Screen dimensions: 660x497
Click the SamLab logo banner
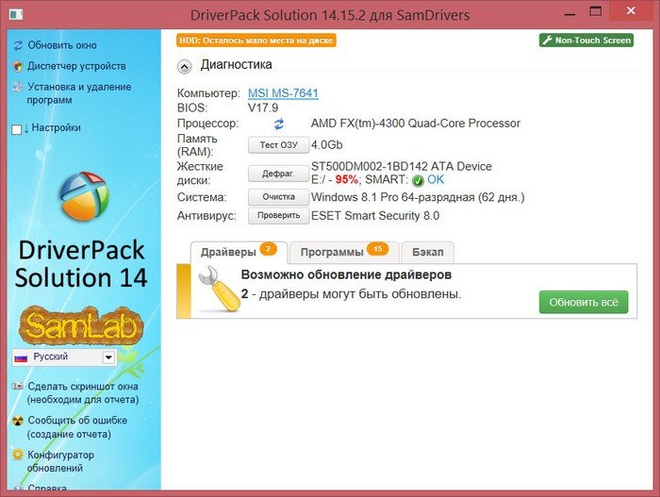coord(81,325)
